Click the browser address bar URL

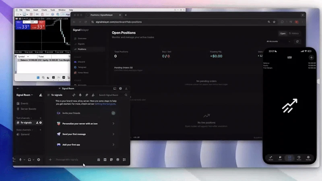[x=118, y=22]
